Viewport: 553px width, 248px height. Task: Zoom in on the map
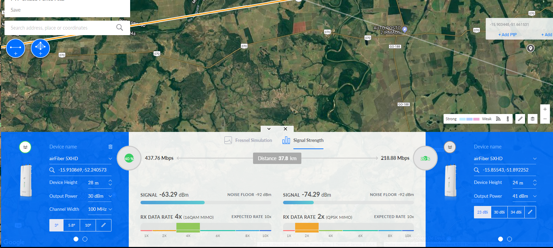tap(545, 109)
